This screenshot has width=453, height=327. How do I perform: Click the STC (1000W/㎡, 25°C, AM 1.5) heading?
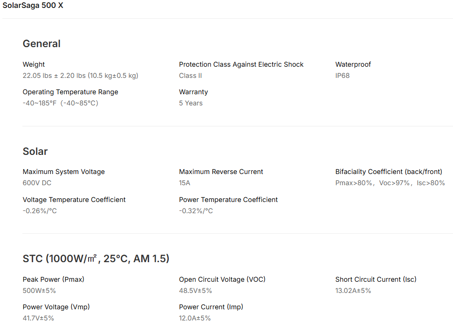point(96,259)
